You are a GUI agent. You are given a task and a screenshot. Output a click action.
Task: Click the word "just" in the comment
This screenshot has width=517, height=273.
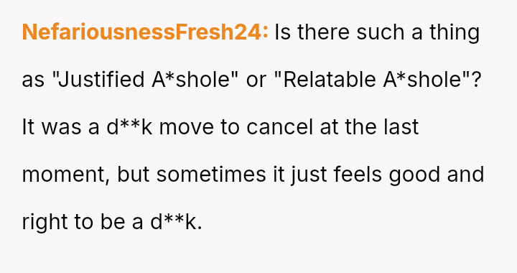pos(308,175)
